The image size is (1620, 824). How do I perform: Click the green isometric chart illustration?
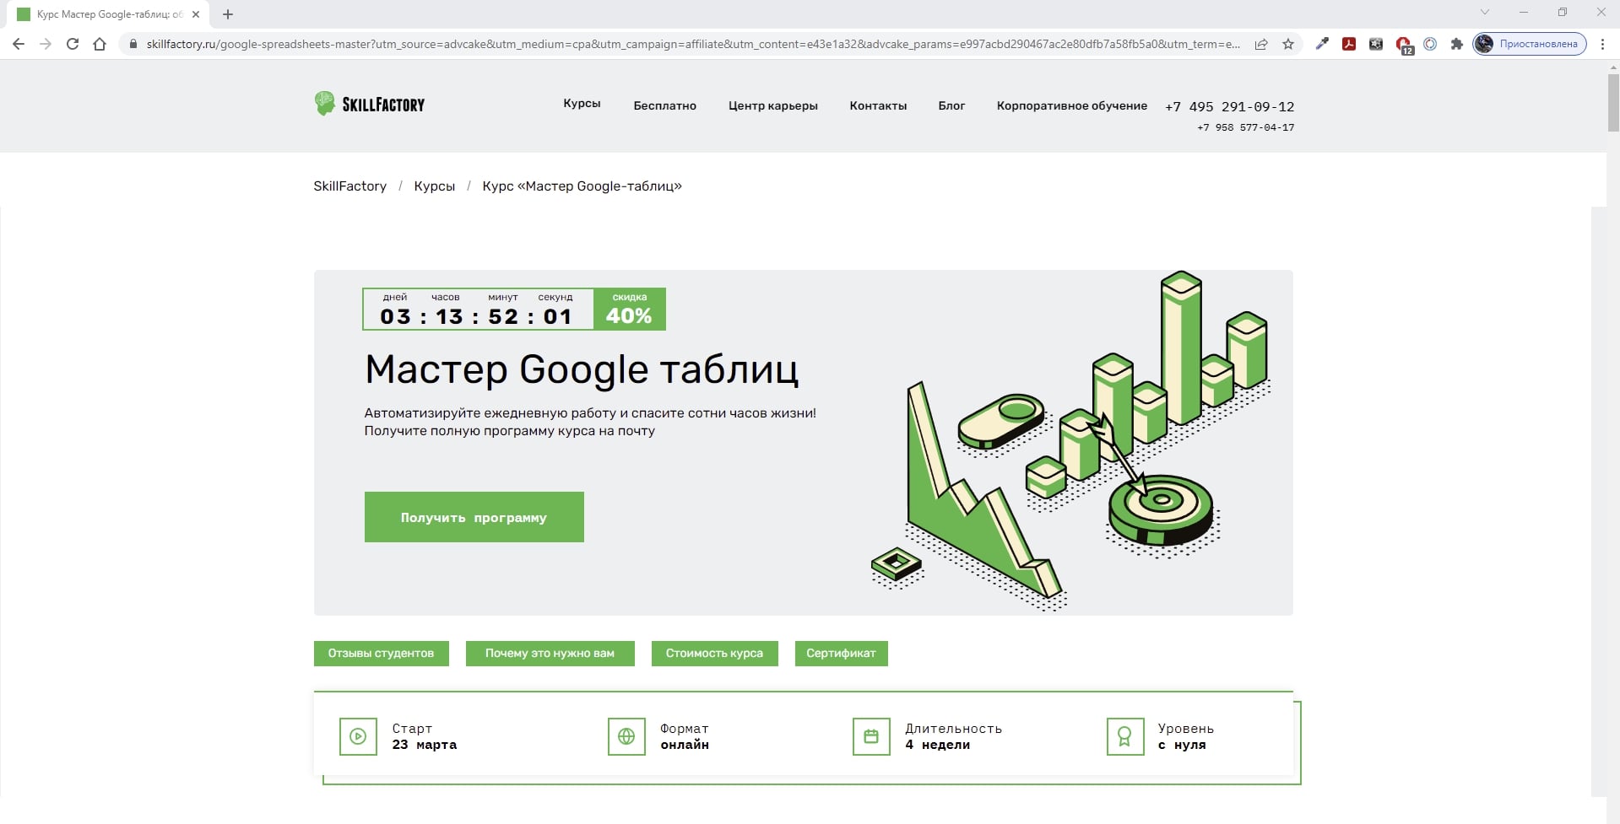click(x=1070, y=441)
